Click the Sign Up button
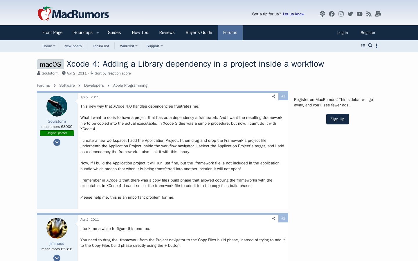 338,119
